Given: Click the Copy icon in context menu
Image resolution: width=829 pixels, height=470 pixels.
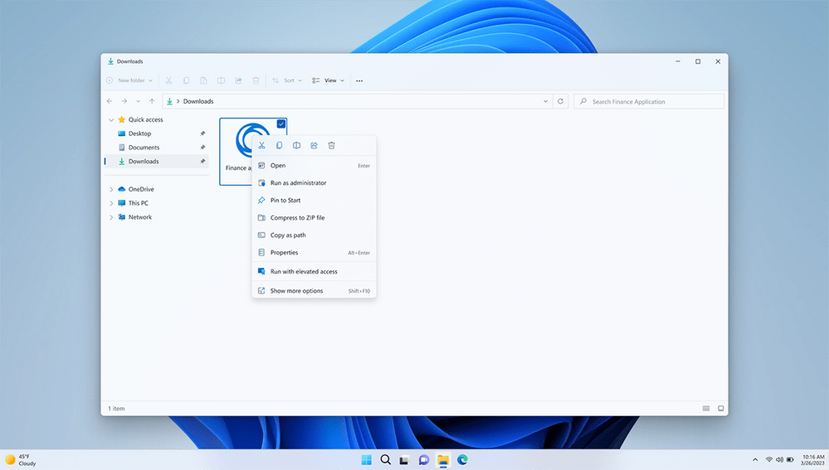Looking at the screenshot, I should tap(279, 146).
